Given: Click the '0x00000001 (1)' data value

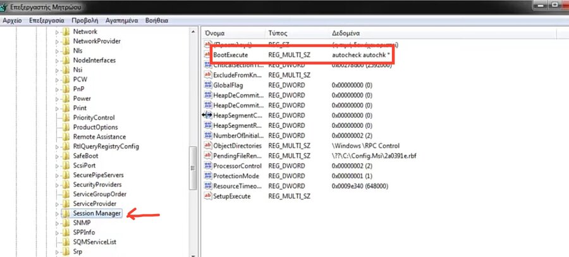Looking at the screenshot, I should [352, 176].
